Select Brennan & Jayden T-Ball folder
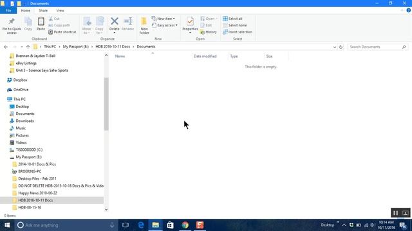 click(x=35, y=56)
